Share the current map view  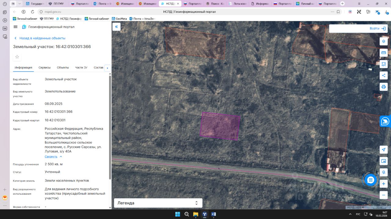384,75
